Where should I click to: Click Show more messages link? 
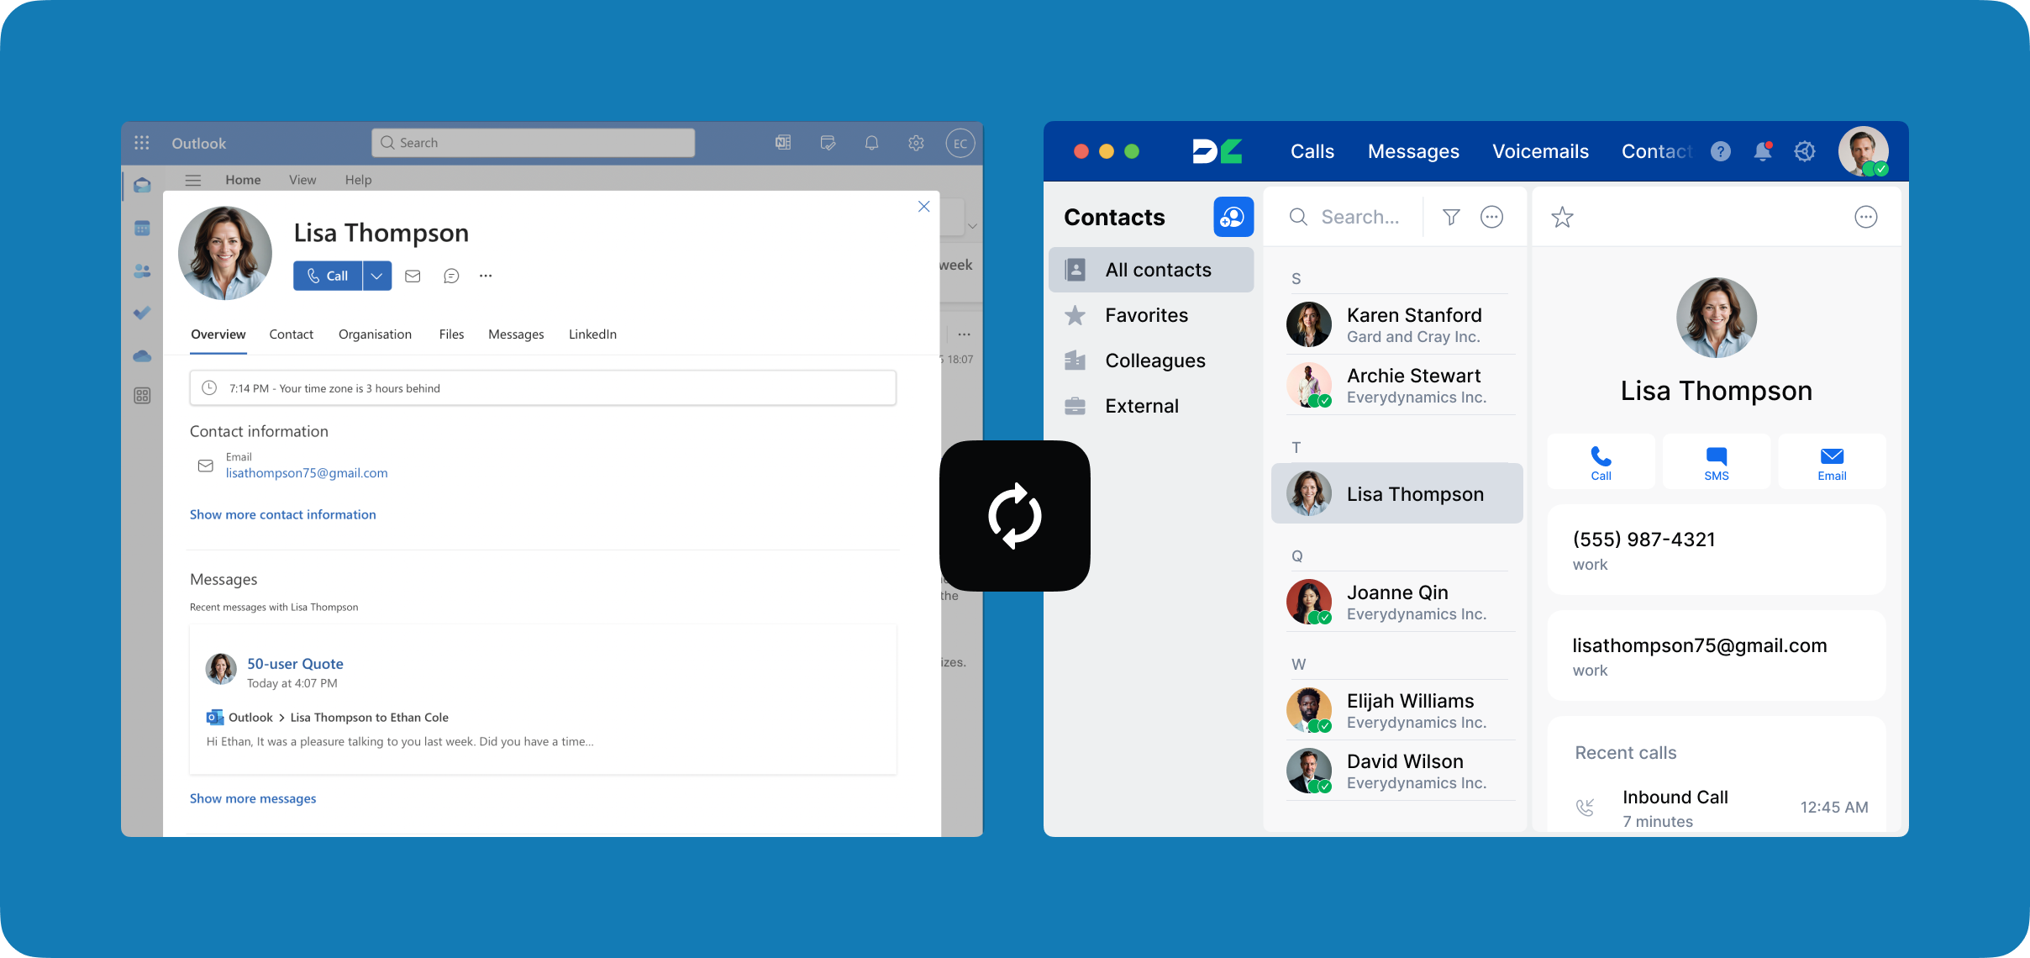[x=253, y=797]
